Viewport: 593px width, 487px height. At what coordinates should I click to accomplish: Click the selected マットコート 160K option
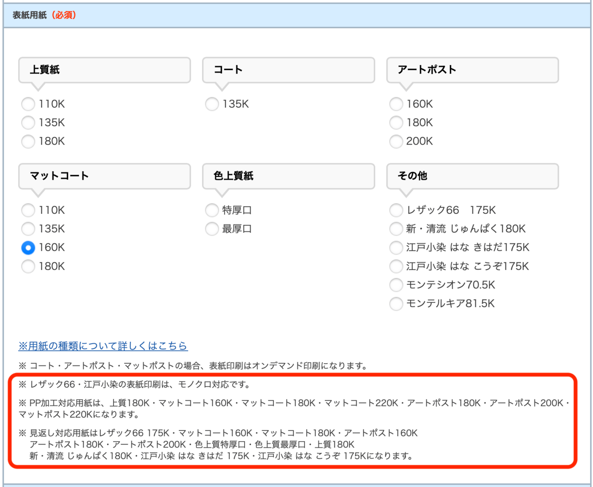coord(28,248)
